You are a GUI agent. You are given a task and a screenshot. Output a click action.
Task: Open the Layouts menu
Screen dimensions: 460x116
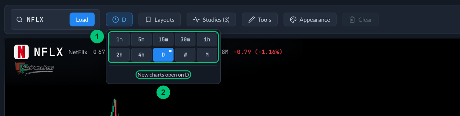click(160, 20)
